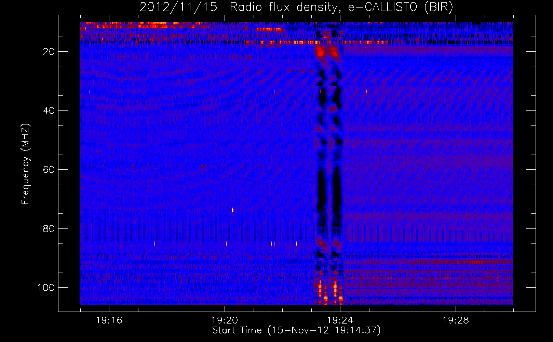
Task: Click the '100' frequency tick label
Action: click(x=46, y=288)
